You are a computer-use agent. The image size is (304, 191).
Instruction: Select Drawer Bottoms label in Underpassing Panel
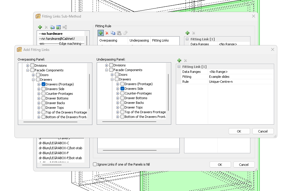point(136,98)
